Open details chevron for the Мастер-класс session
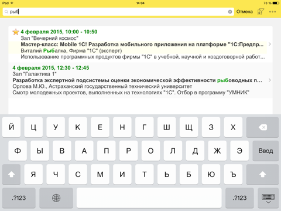This screenshot has height=211, width=281. pos(270,44)
